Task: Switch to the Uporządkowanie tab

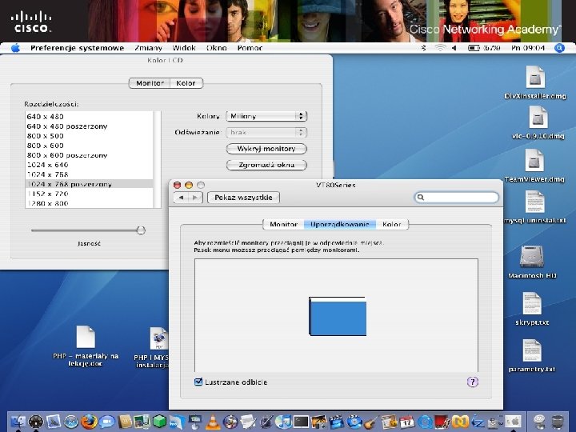Action: coord(340,225)
